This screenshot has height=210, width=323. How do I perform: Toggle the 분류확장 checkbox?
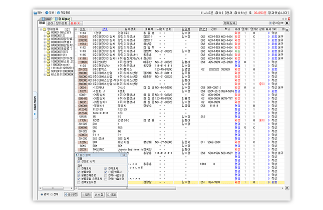(79, 172)
